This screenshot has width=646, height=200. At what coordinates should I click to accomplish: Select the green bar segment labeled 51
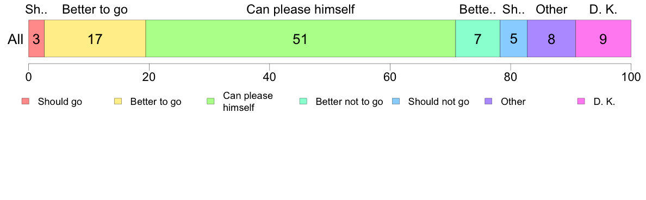300,38
